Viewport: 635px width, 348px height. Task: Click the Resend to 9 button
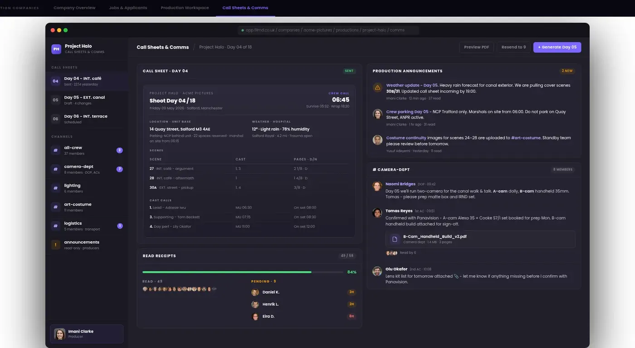pyautogui.click(x=513, y=47)
